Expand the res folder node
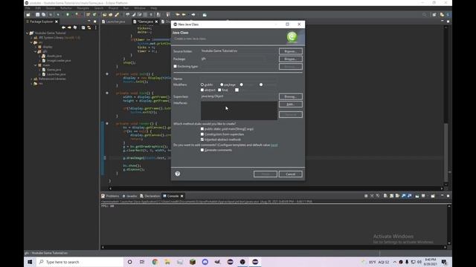Image resolution: width=476 pixels, height=267 pixels. click(x=31, y=84)
